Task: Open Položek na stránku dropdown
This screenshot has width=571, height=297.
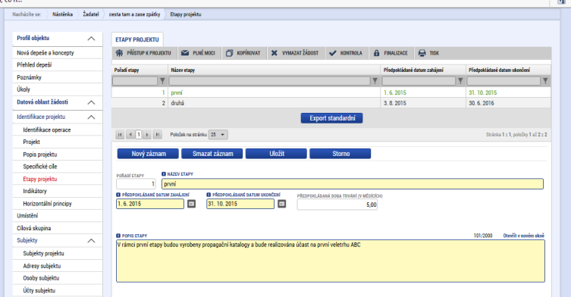Action: [x=218, y=135]
